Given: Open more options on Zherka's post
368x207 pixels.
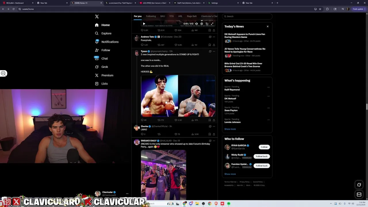Looking at the screenshot, I should [214, 126].
